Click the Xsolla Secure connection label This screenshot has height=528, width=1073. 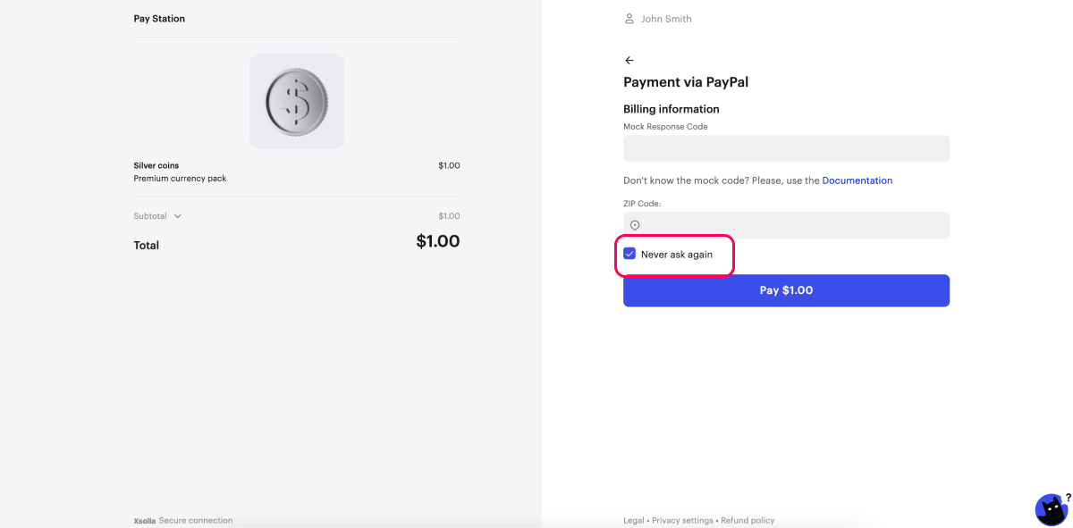click(x=183, y=521)
